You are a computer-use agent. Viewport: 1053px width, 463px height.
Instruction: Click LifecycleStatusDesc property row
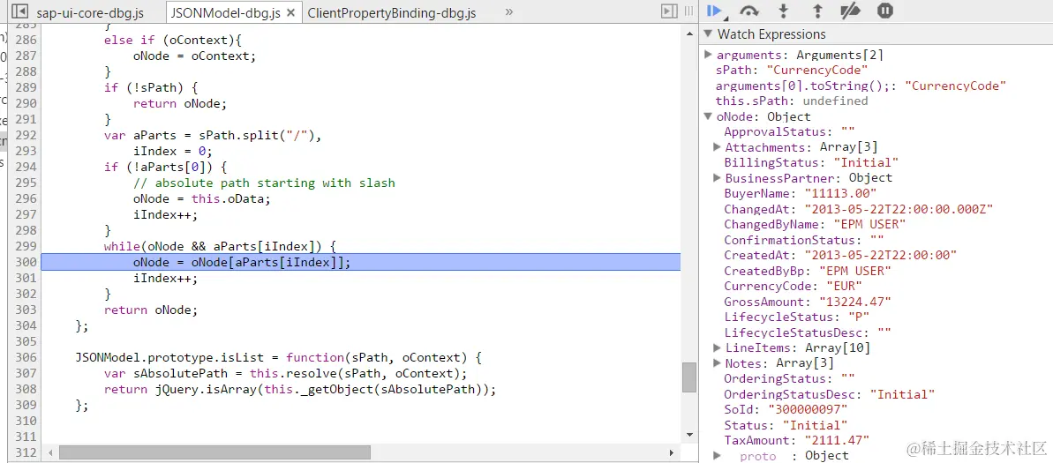tap(808, 332)
